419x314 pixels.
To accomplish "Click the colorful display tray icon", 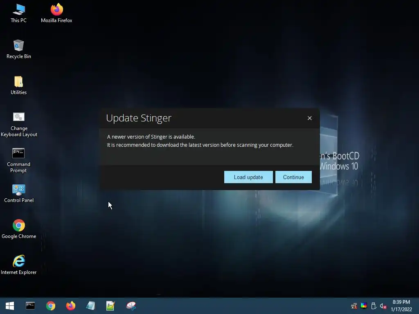I will tap(364, 306).
